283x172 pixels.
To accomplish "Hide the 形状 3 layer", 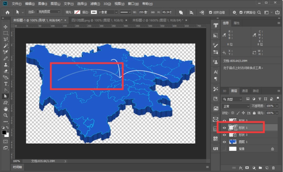I will pos(224,135).
